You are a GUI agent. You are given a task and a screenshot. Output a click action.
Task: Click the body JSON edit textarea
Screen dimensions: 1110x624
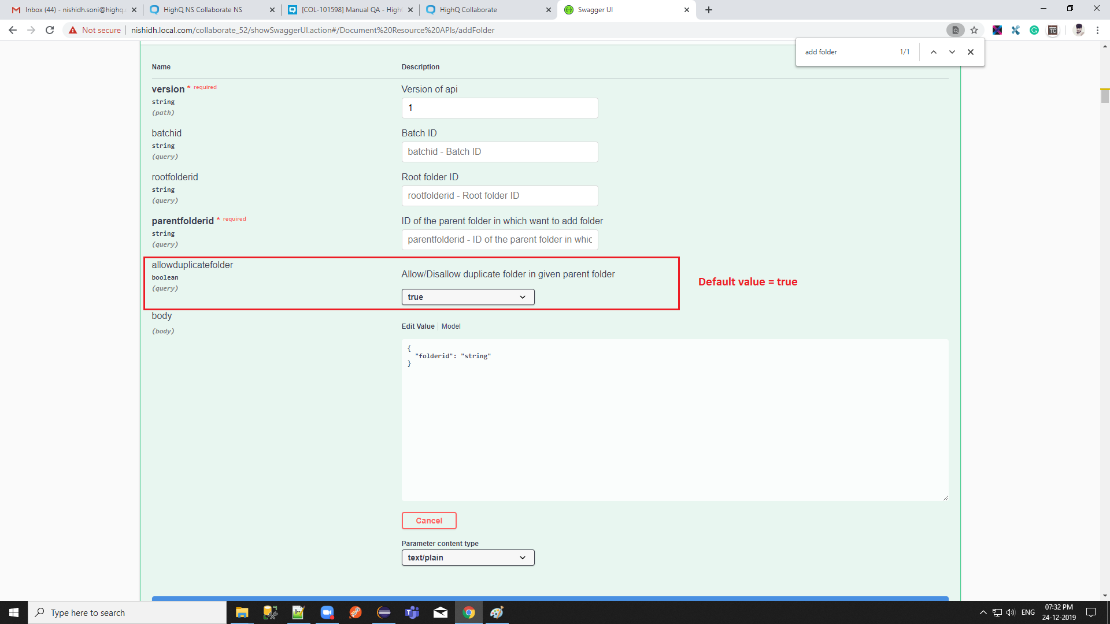(675, 420)
